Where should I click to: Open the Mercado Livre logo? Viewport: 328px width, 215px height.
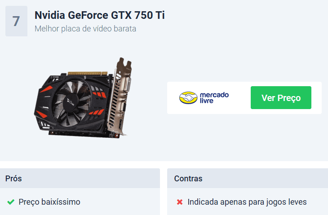(204, 97)
